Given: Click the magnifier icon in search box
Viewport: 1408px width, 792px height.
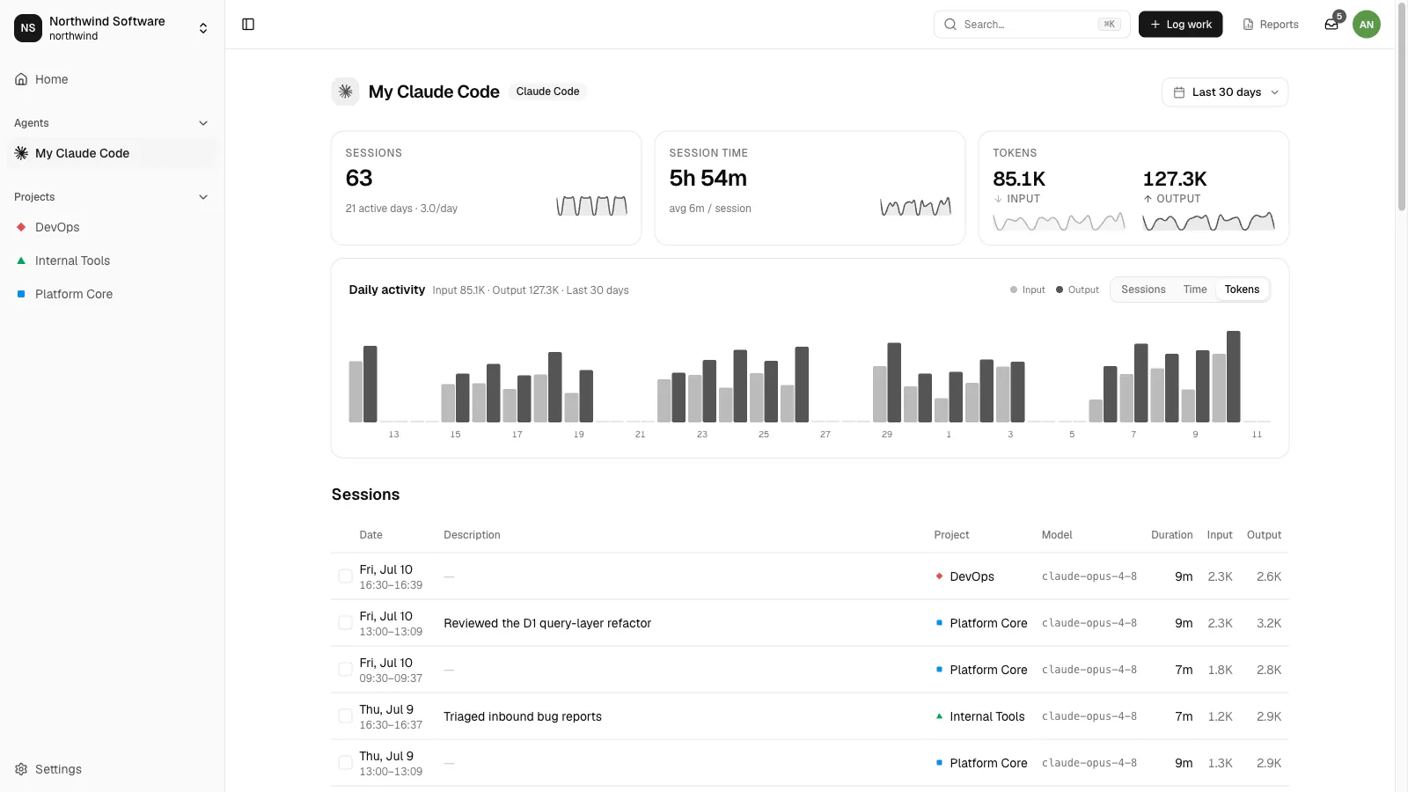Looking at the screenshot, I should click(950, 25).
